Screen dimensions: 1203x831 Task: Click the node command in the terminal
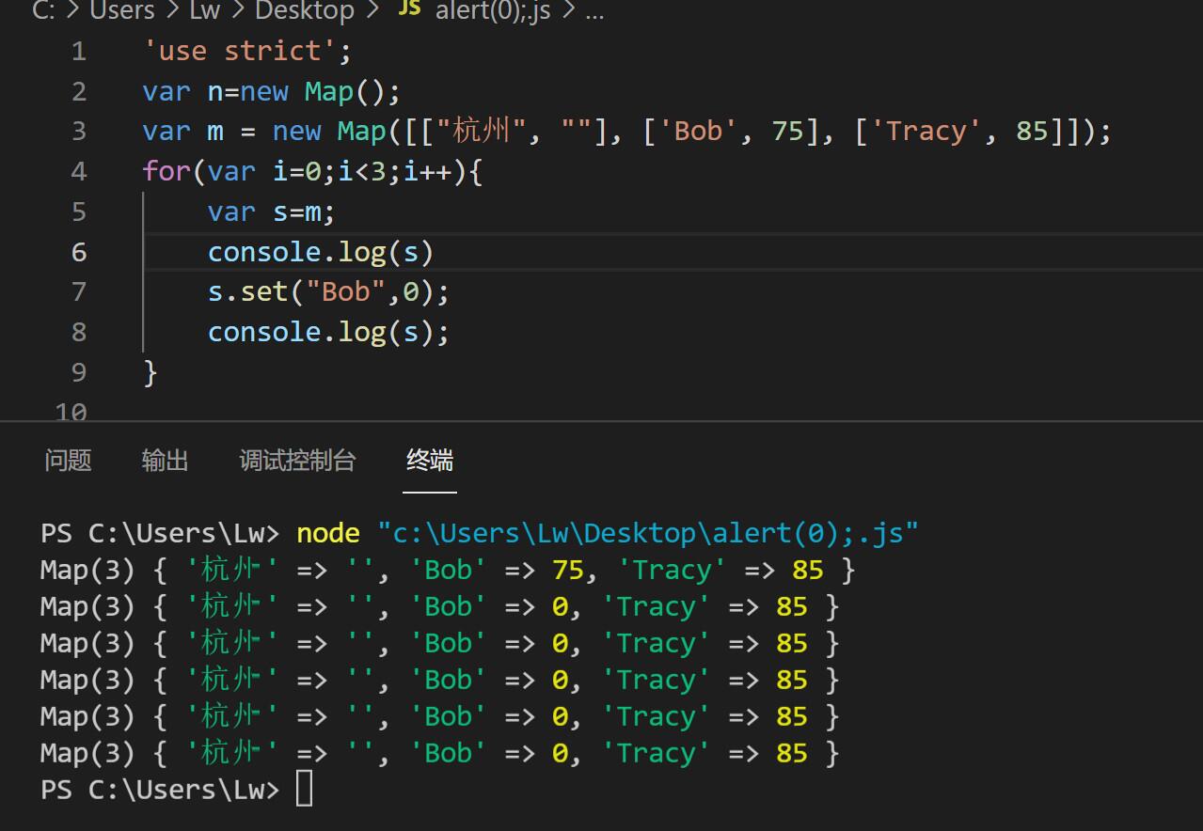click(328, 534)
